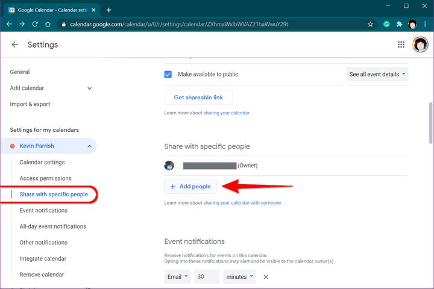434x289 pixels.
Task: Open the Google account avatar menu
Action: (420, 45)
